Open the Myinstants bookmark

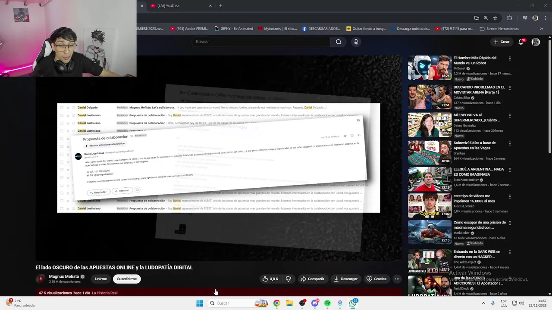(x=277, y=29)
